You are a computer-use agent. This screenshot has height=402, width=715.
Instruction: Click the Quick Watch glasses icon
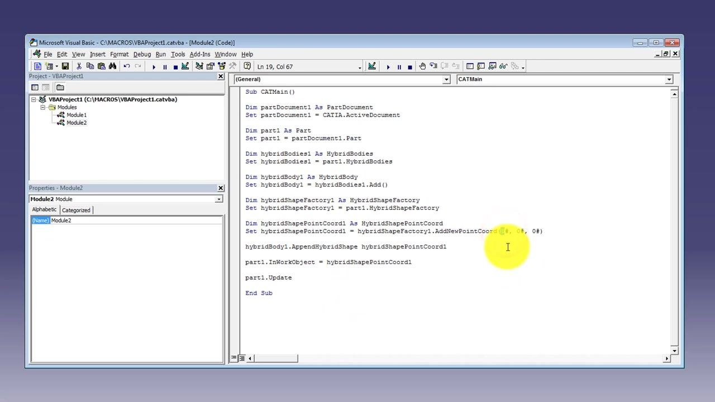click(x=503, y=66)
